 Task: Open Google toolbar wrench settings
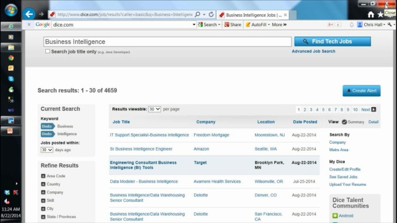tap(390, 25)
